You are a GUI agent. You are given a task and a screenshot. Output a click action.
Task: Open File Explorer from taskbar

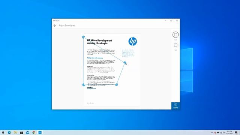point(15,132)
